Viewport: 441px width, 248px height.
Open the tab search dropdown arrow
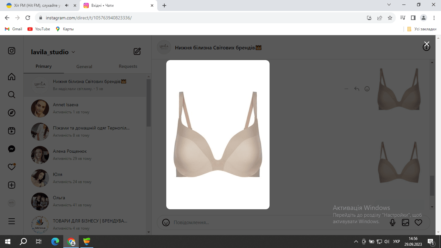click(389, 5)
